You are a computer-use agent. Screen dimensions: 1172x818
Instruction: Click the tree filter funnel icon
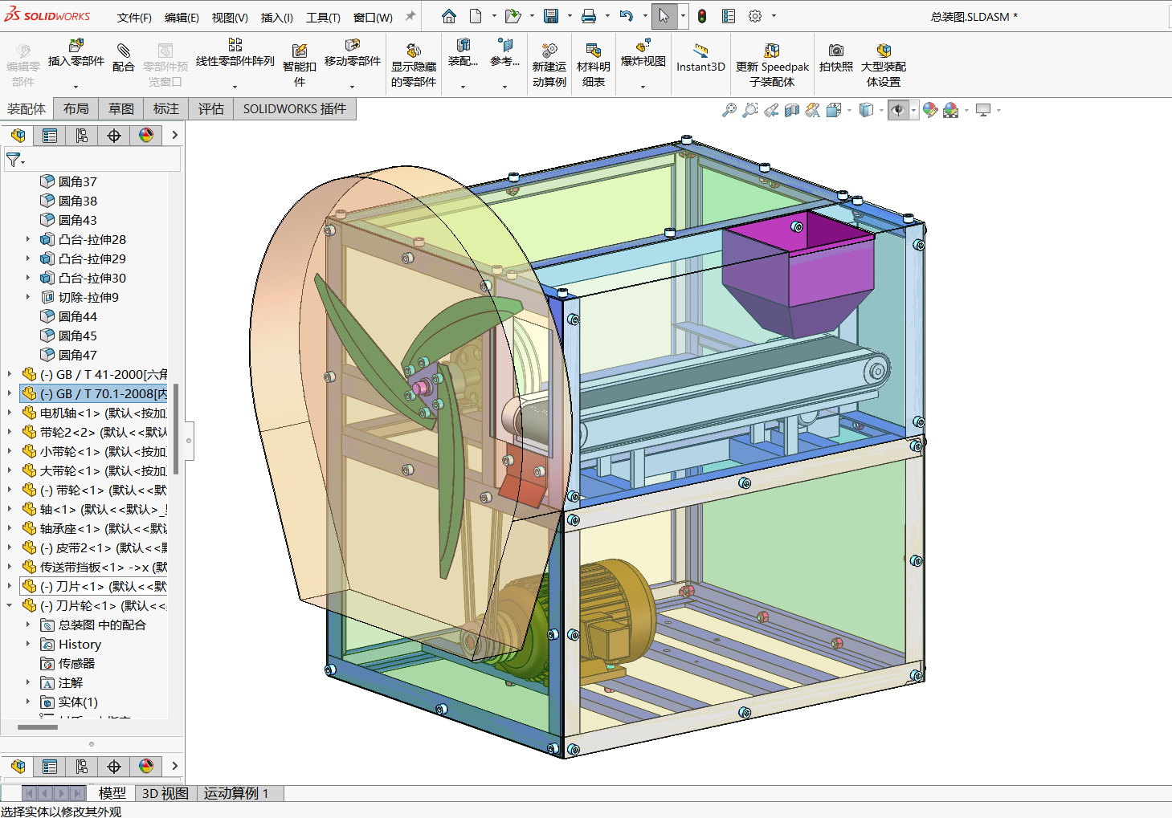click(x=14, y=161)
